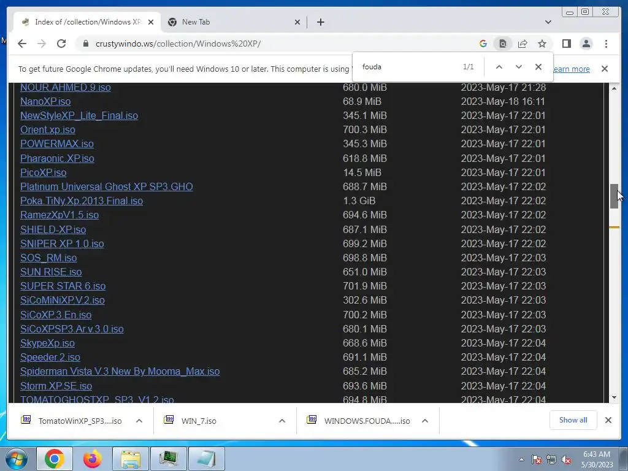Click the scrollbar down arrow
Image resolution: width=628 pixels, height=471 pixels.
[x=614, y=397]
